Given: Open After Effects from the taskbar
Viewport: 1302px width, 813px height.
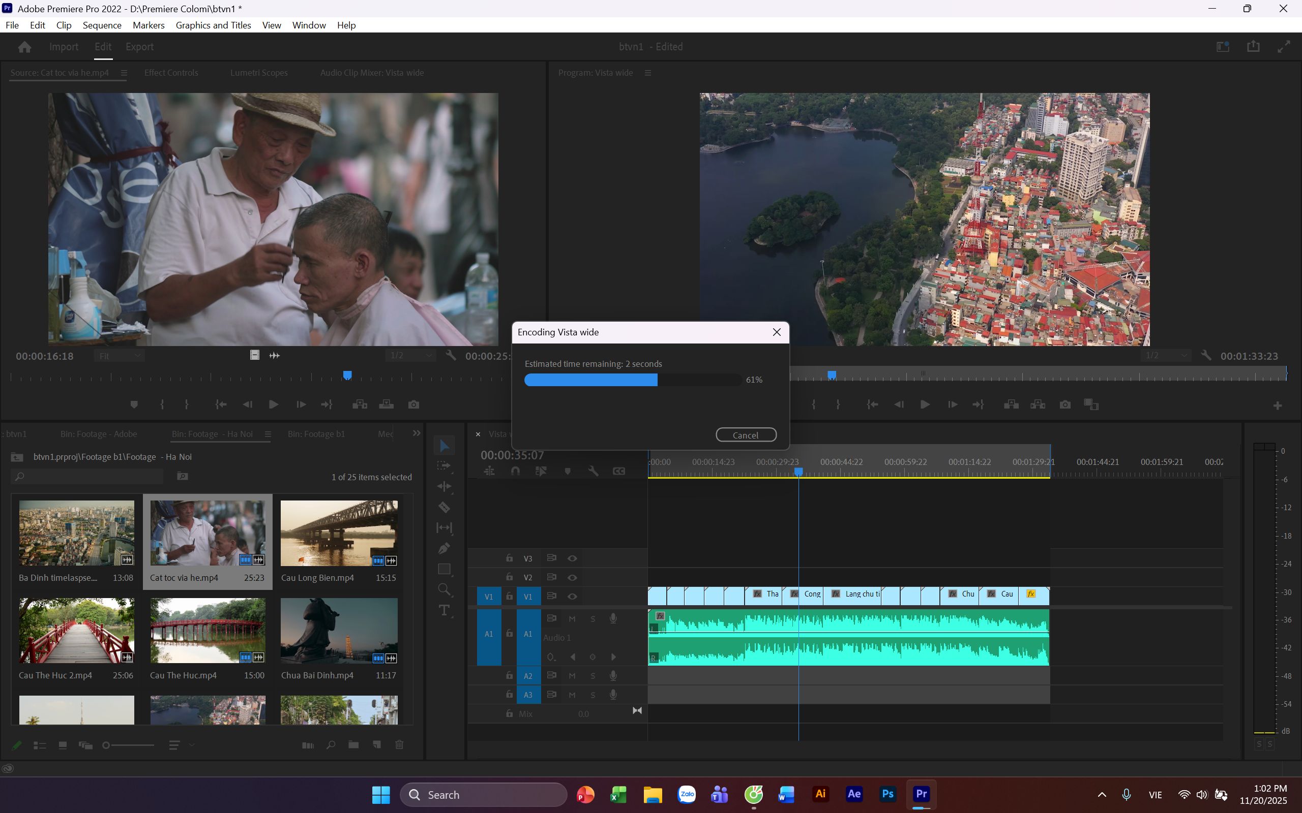Looking at the screenshot, I should point(854,794).
